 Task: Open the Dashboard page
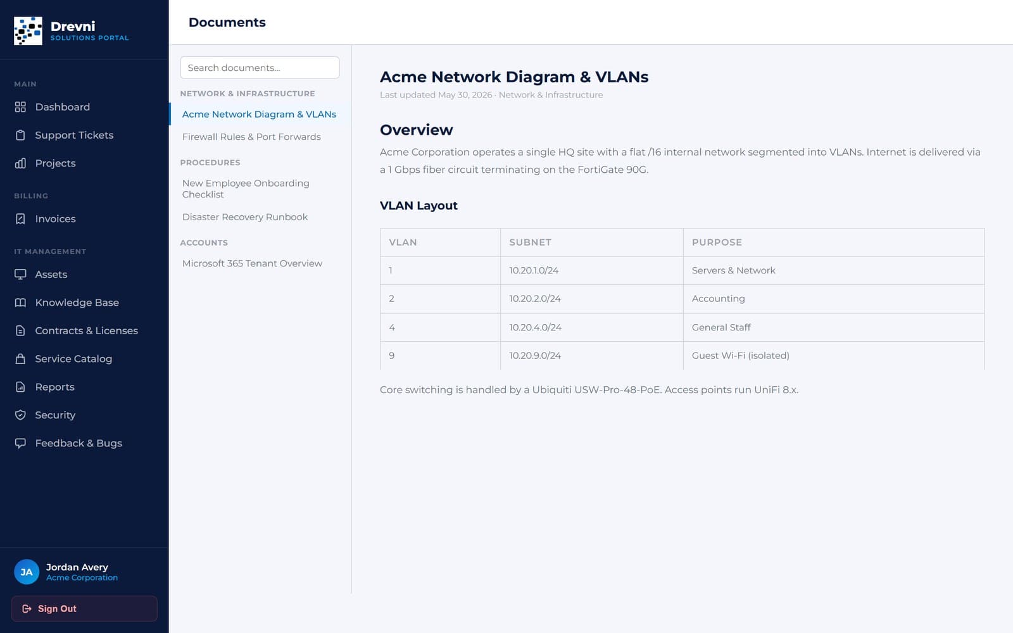tap(84, 107)
